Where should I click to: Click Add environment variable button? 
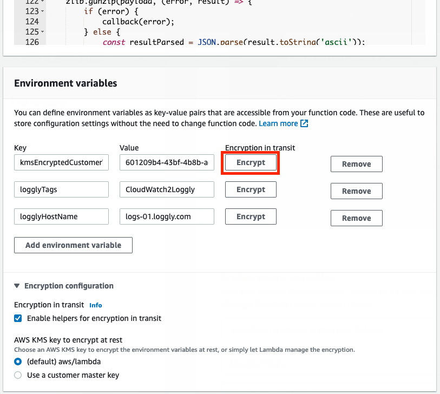pos(73,245)
